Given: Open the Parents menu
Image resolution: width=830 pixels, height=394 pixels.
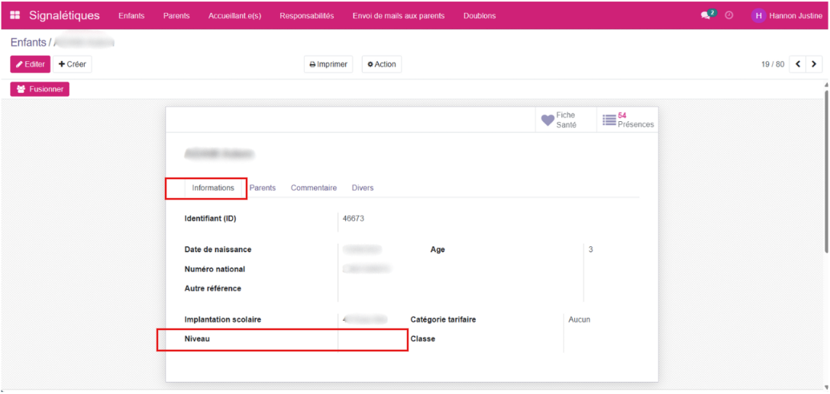Looking at the screenshot, I should (176, 15).
